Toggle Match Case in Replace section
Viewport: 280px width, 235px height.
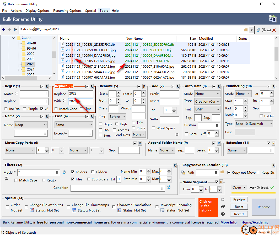pos(56,109)
